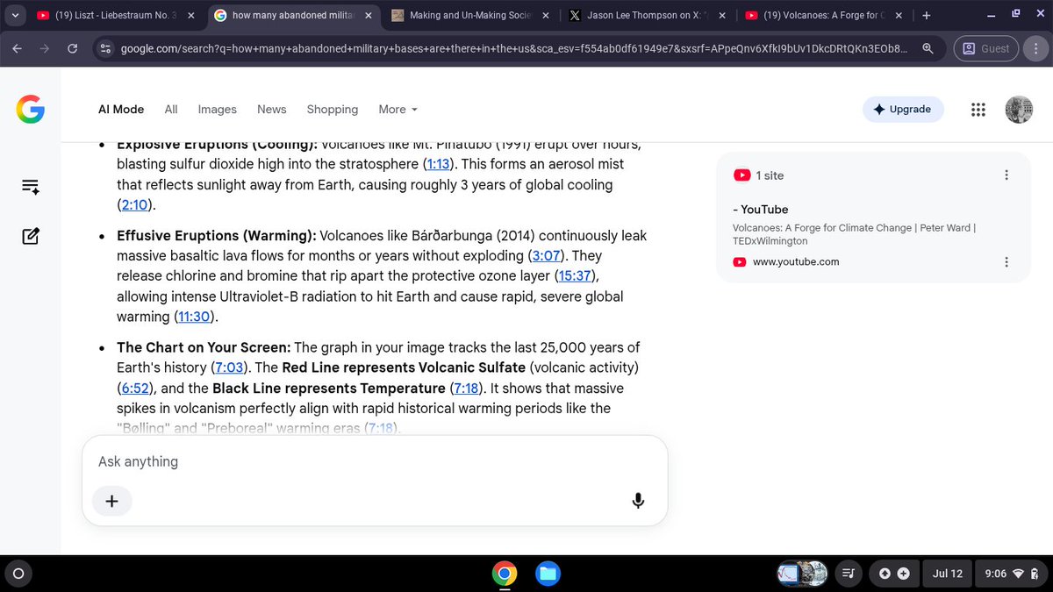1053x592 pixels.
Task: Open Volcanoes: A Forge for Climate Change source
Action: (x=854, y=234)
